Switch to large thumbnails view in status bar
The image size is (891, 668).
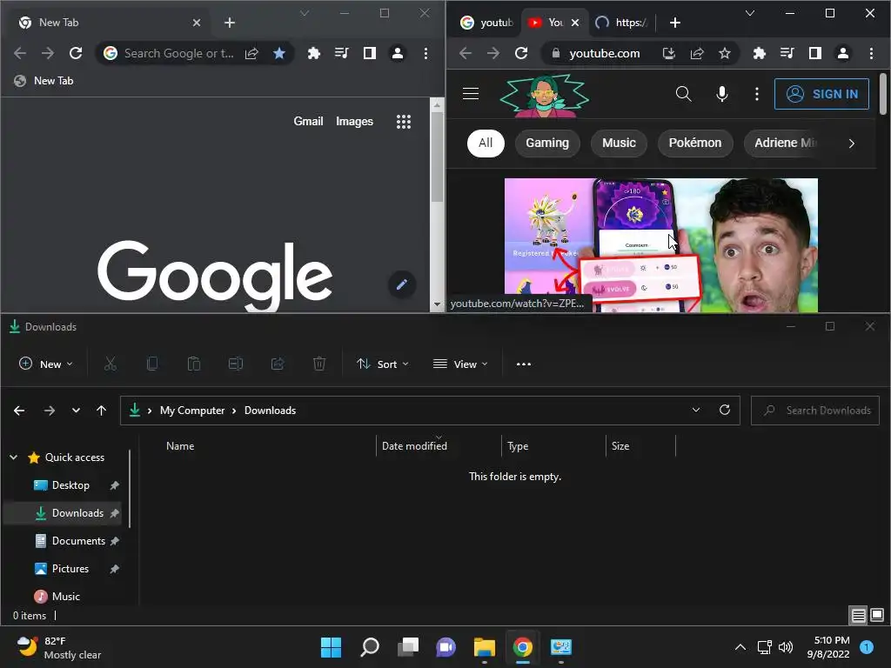[x=877, y=615]
